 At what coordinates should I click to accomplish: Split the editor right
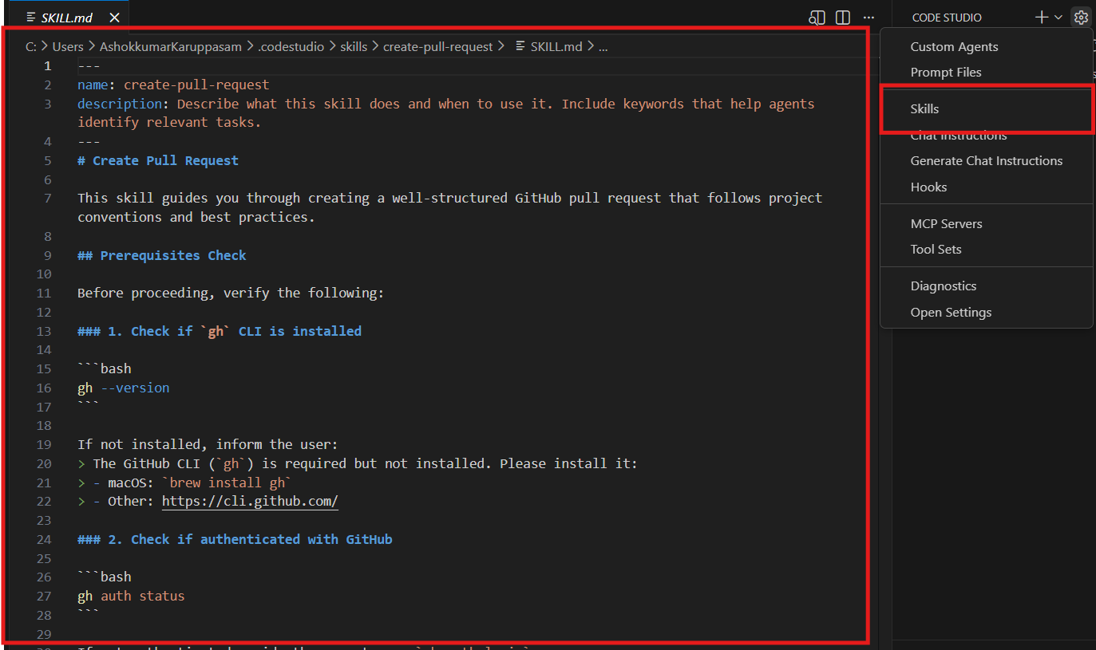pos(842,18)
